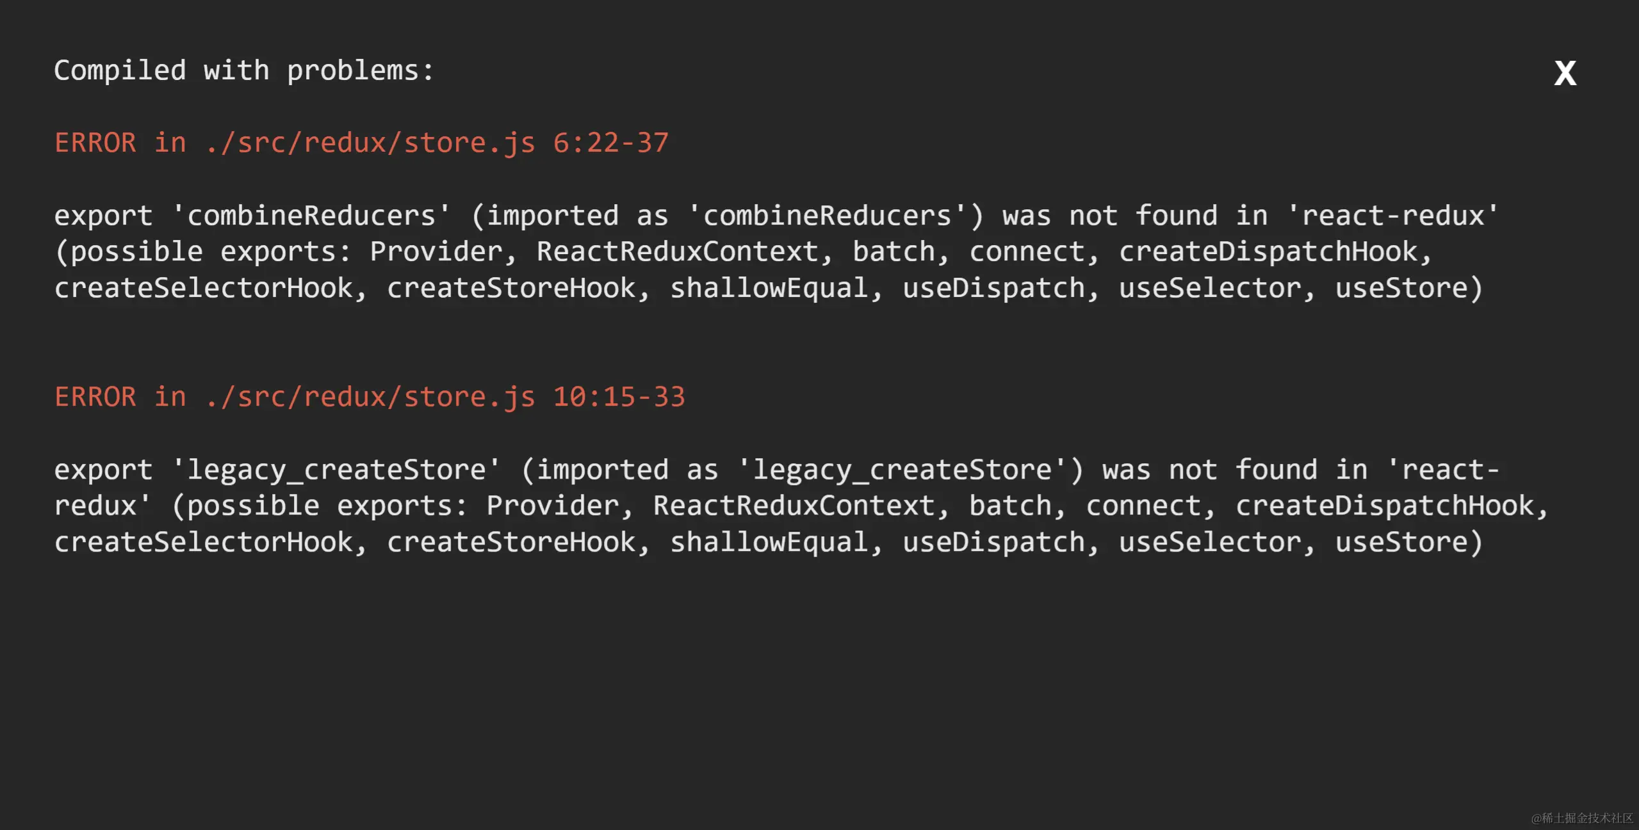Image resolution: width=1639 pixels, height=830 pixels.
Task: Click 'useStore)' ending the first error message
Action: [1409, 289]
